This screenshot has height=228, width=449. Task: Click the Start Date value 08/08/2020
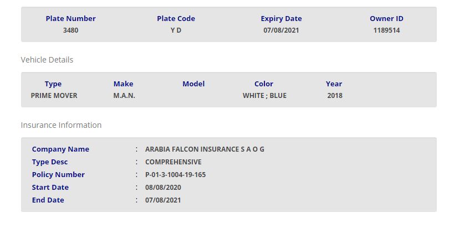[x=163, y=188]
